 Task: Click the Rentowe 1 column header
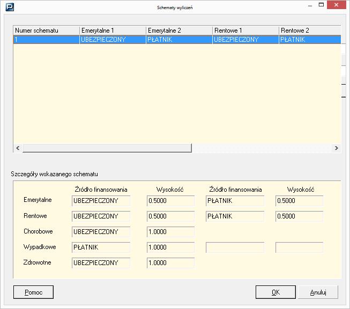[246, 31]
